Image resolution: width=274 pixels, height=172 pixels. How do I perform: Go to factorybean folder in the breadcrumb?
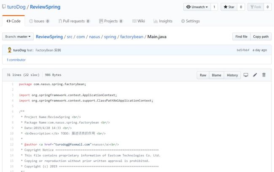pos(132,37)
